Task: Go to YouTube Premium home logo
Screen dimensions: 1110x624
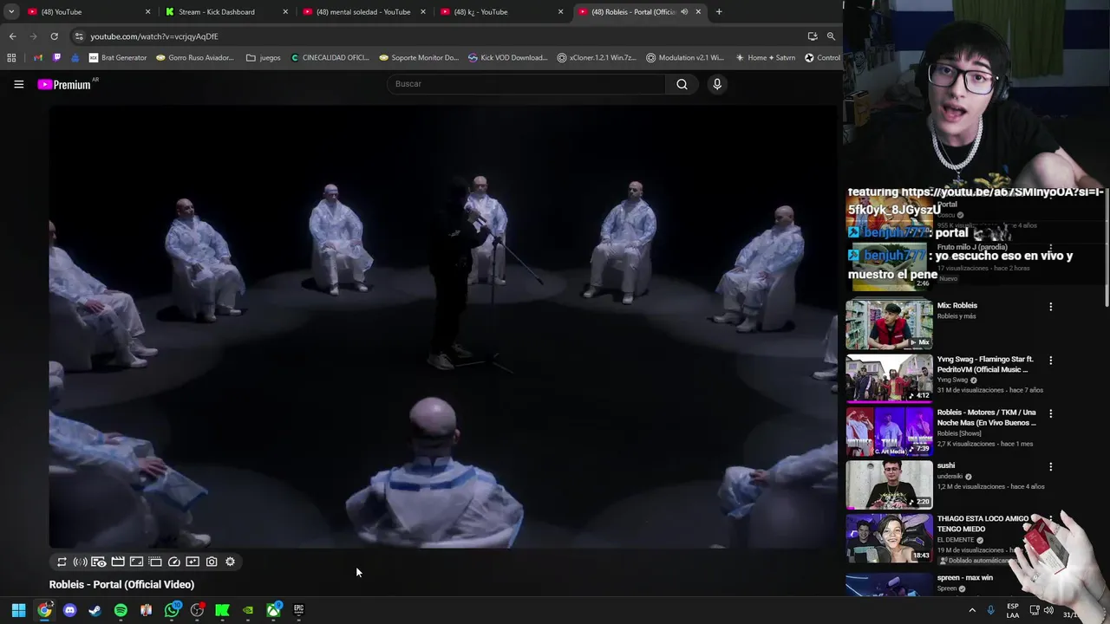Action: coord(64,84)
